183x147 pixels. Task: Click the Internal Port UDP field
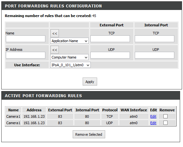point(154,55)
